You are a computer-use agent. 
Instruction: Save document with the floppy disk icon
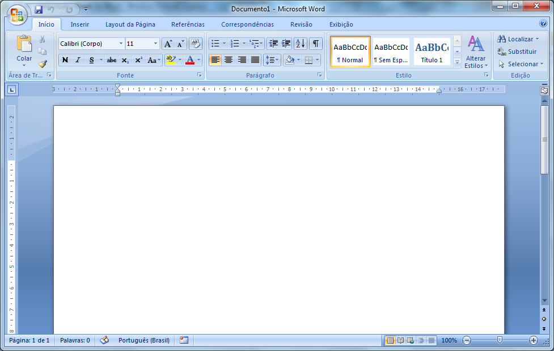(39, 10)
